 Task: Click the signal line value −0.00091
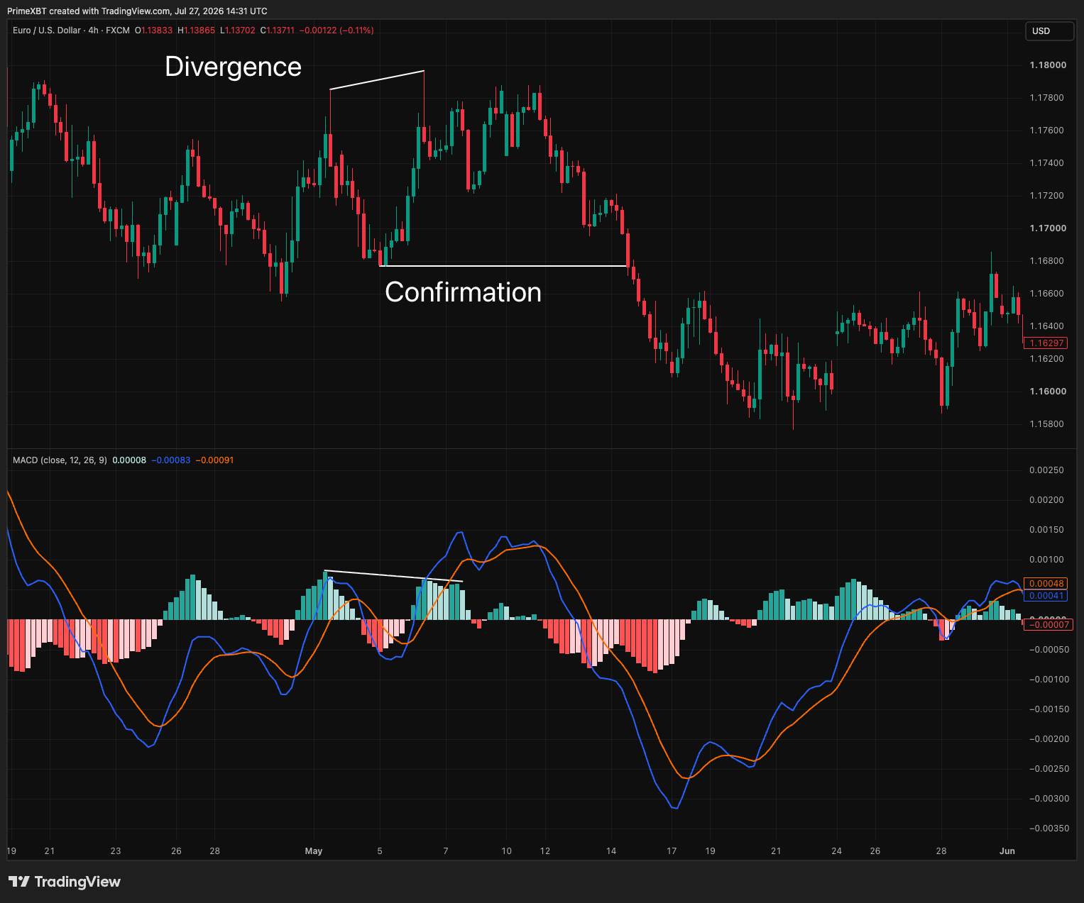[214, 460]
